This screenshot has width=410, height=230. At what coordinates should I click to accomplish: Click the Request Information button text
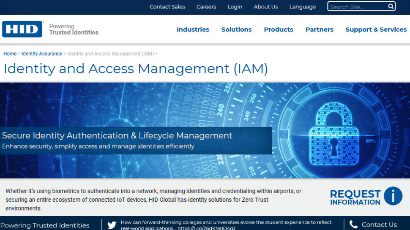tap(355, 198)
